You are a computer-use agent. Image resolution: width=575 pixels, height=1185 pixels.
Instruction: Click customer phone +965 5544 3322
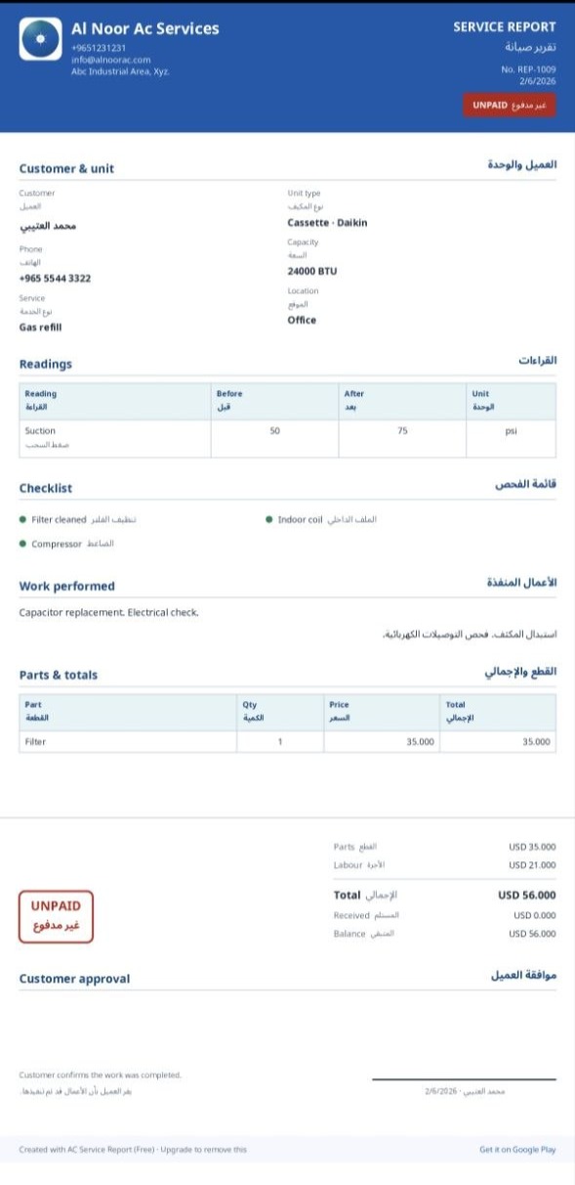[55, 279]
